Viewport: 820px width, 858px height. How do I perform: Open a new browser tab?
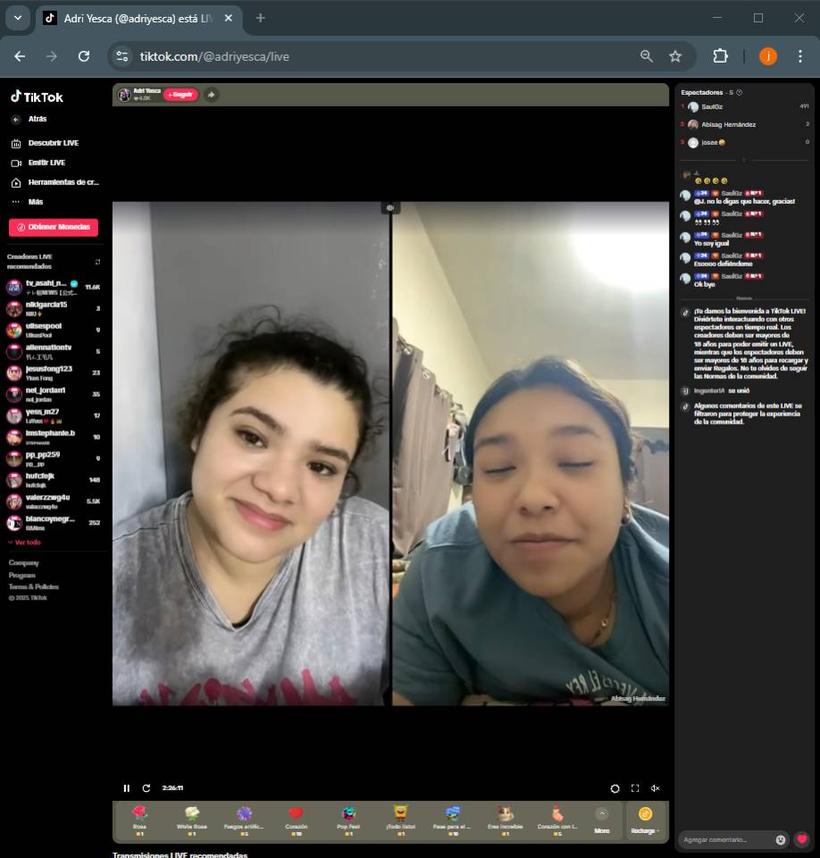[260, 18]
